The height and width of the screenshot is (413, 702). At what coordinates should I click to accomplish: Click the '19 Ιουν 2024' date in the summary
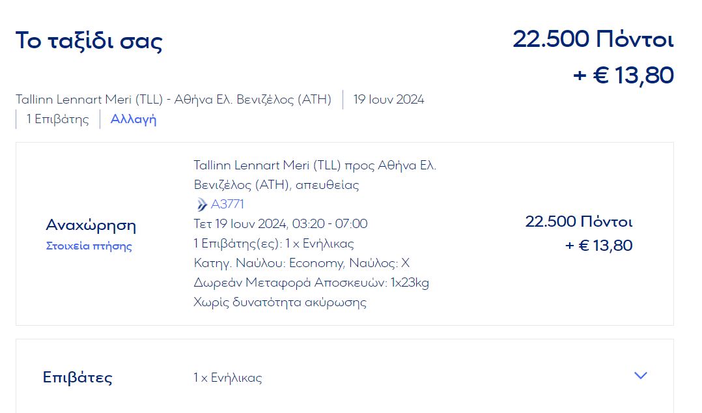point(389,100)
